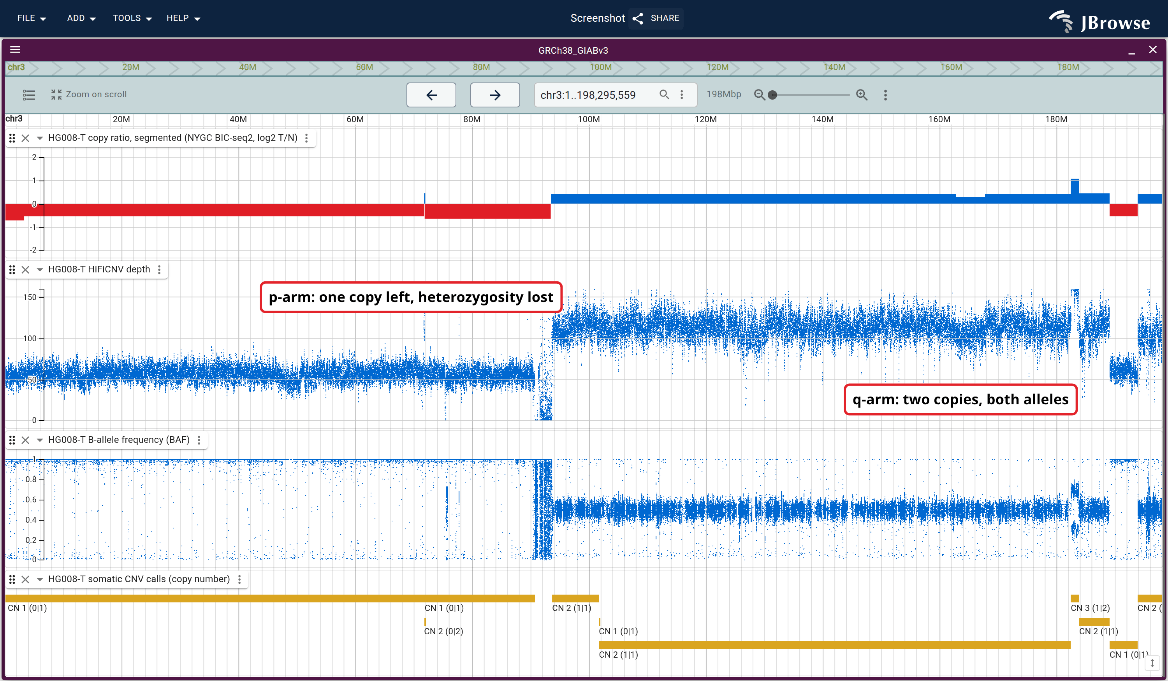Pan right with the forward arrow
Image resolution: width=1168 pixels, height=681 pixels.
495,95
